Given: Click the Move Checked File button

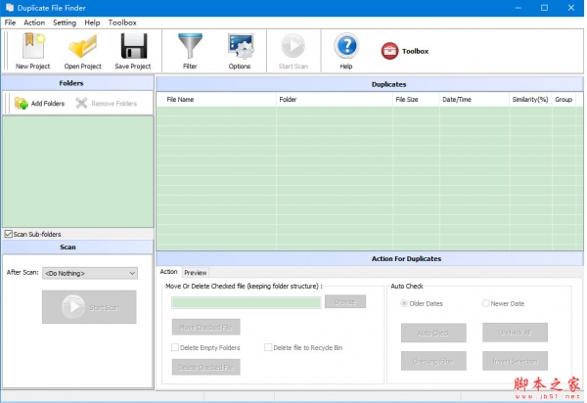Looking at the screenshot, I should click(205, 327).
